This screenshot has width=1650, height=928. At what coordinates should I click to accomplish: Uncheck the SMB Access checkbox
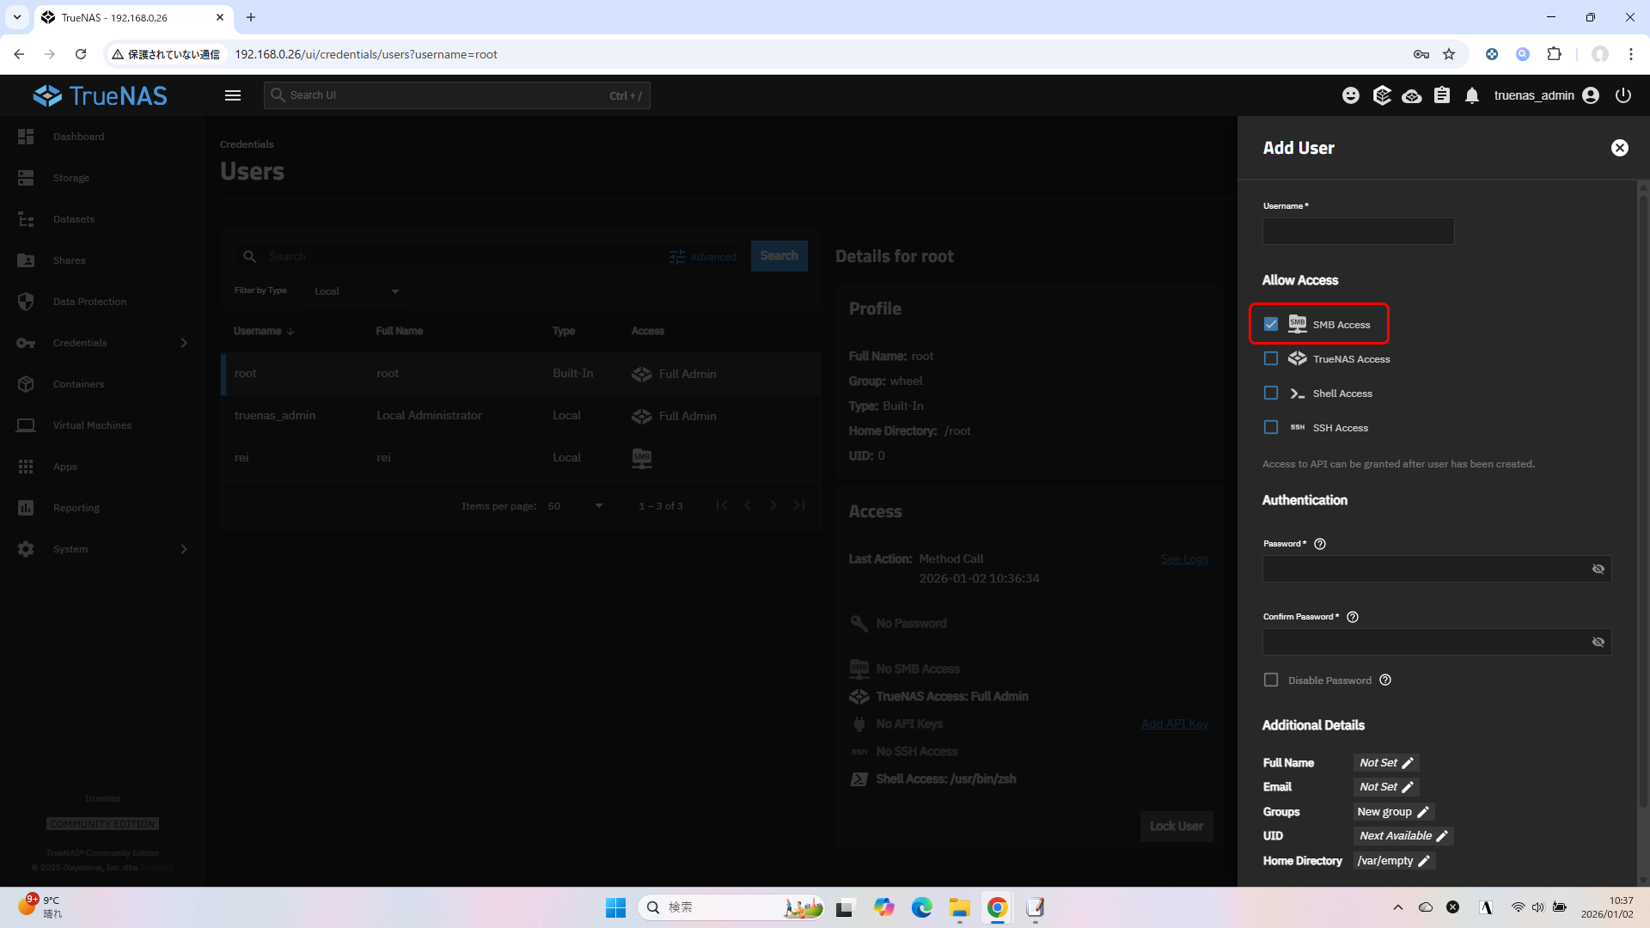tap(1271, 324)
